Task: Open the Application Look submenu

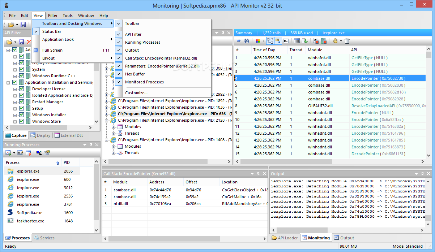Action: point(72,39)
